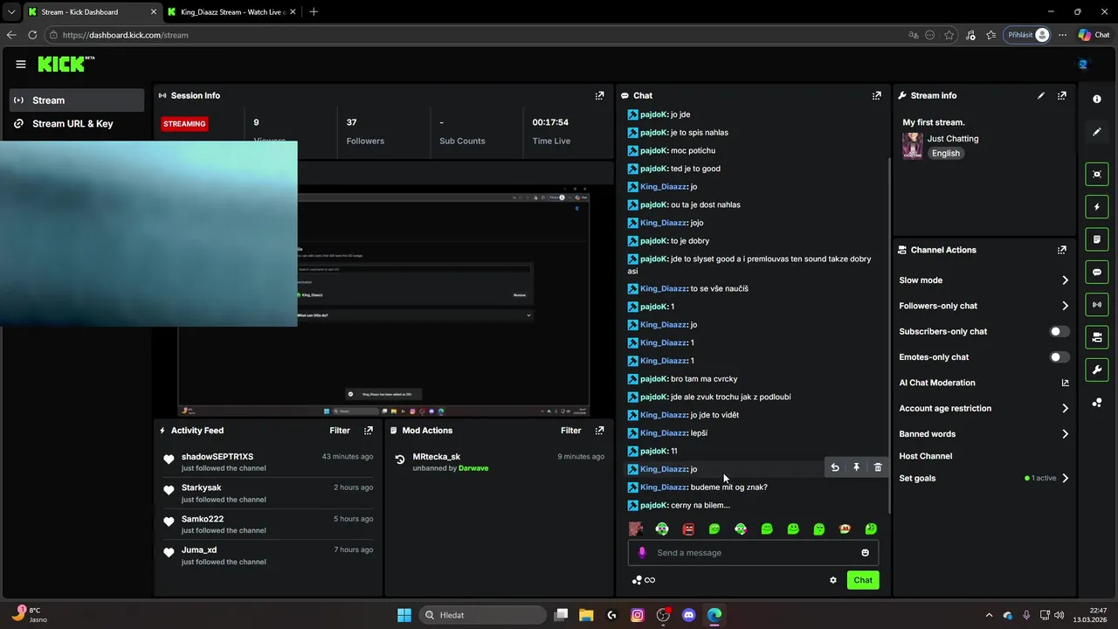Pop out the Chat panel
The width and height of the screenshot is (1118, 629).
[877, 95]
